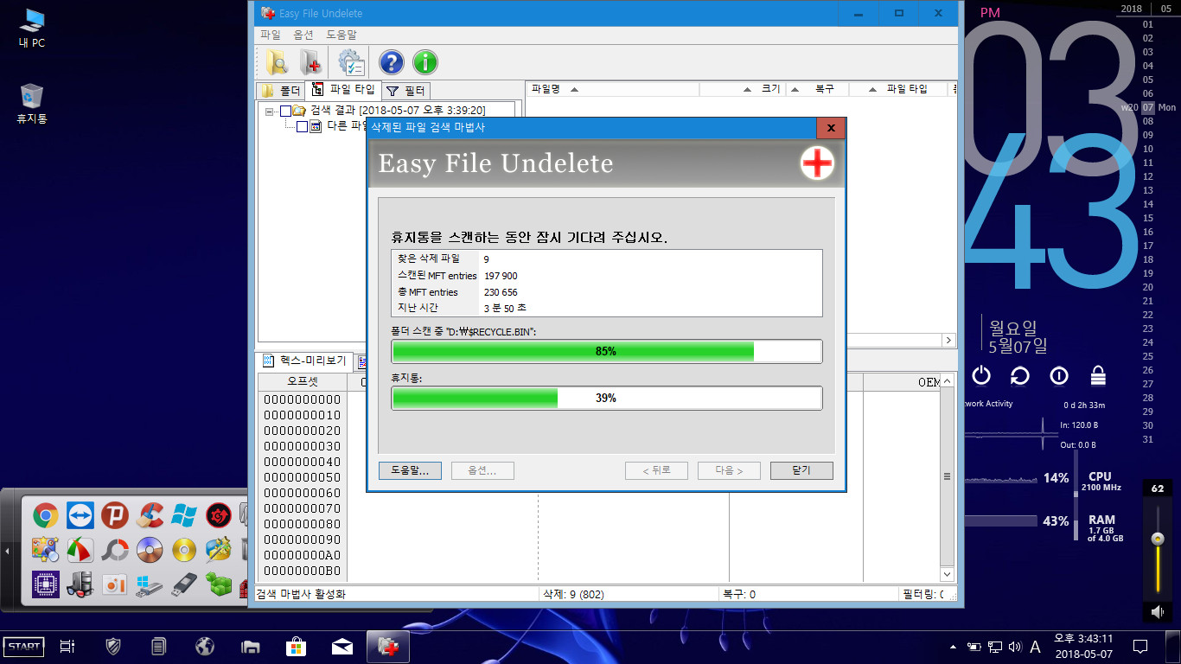Viewport: 1181px width, 664px height.
Task: Open the folder search toolbar icon
Action: [x=278, y=62]
